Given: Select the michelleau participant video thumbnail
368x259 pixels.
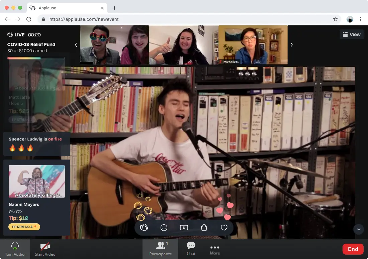Looking at the screenshot, I should pos(253,45).
